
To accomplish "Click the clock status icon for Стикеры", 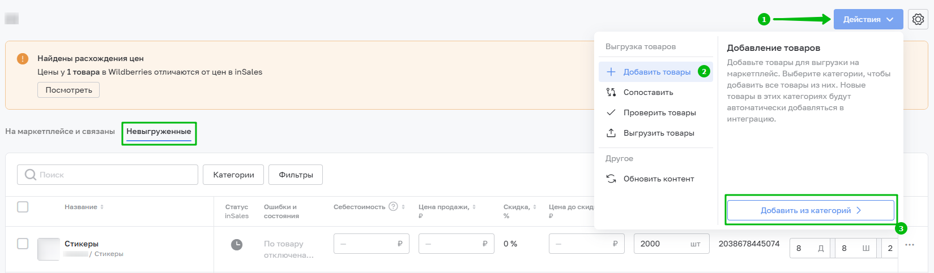I will click(x=237, y=244).
